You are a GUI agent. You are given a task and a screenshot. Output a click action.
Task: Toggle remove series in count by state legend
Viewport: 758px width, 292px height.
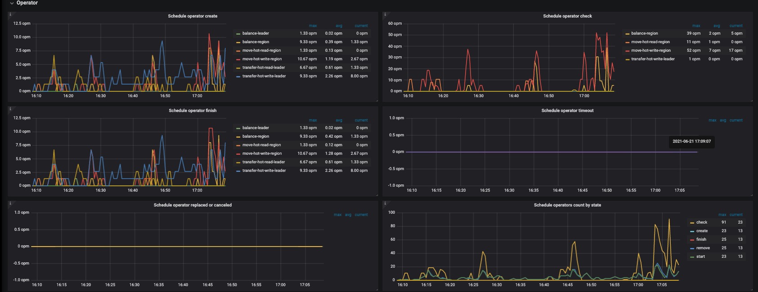pos(703,248)
